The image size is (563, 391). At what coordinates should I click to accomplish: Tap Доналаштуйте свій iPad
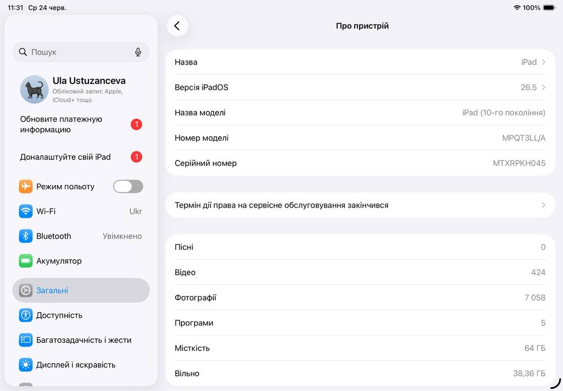click(81, 157)
